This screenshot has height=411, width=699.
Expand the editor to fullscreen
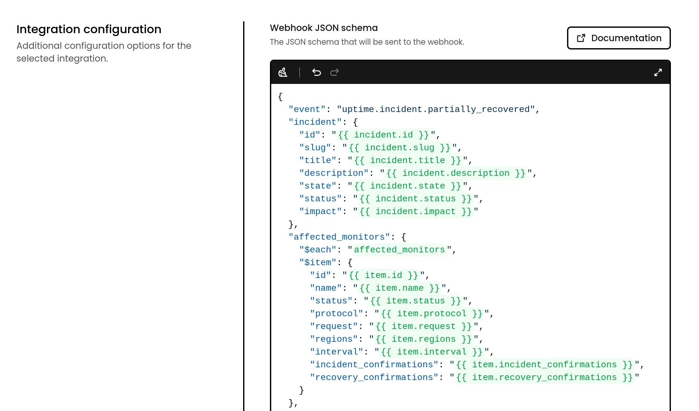point(658,72)
